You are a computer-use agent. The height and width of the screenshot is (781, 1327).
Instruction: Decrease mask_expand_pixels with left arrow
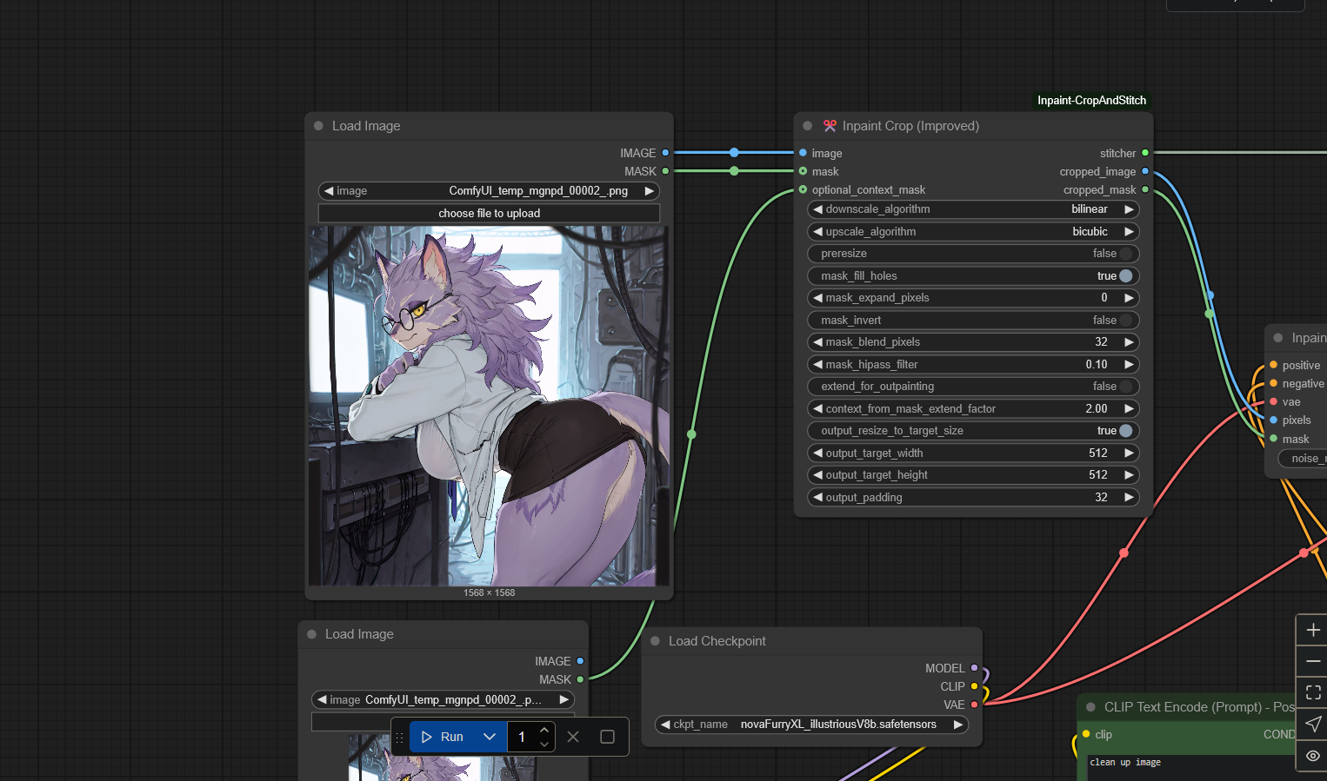coord(817,298)
